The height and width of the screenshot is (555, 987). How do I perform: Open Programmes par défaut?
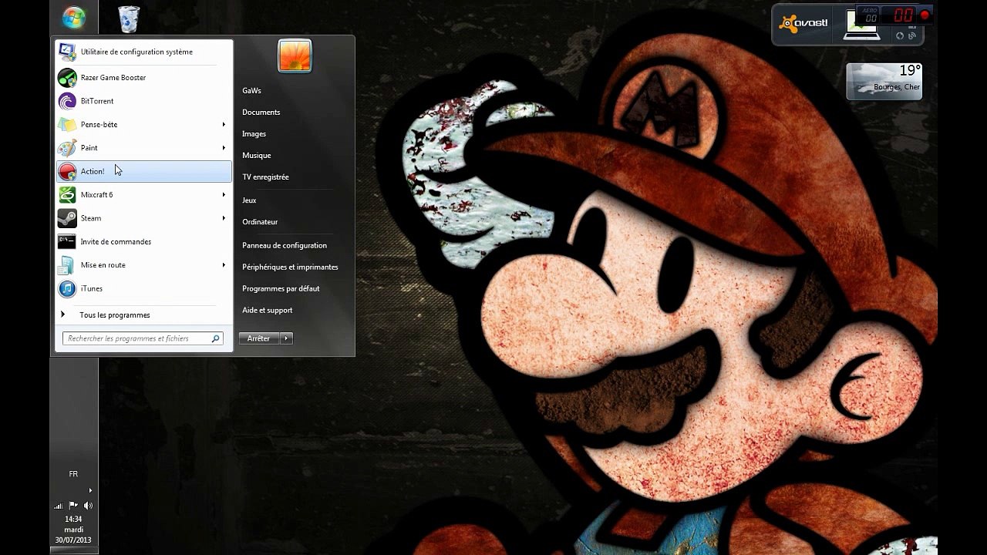(281, 288)
